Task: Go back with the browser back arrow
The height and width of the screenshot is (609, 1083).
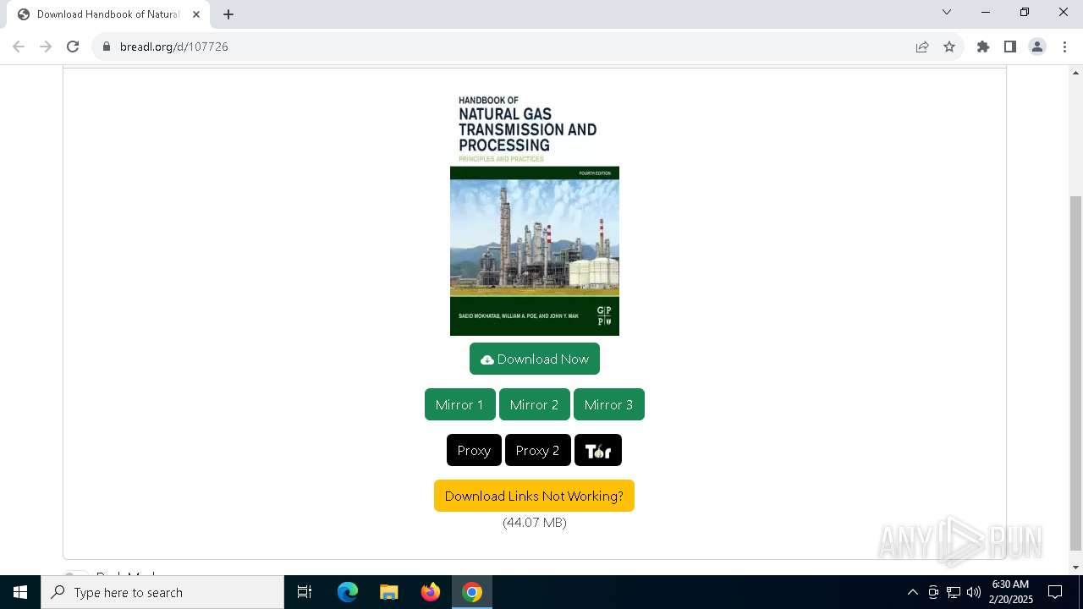Action: 19,47
